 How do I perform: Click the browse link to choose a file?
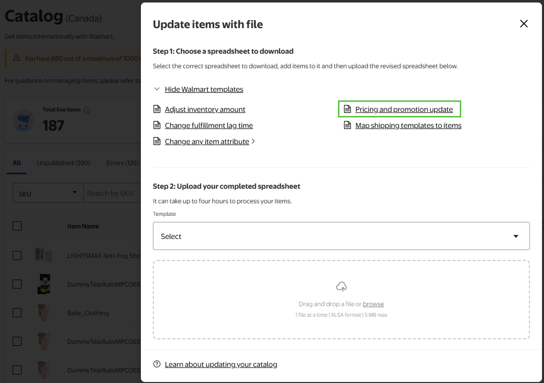click(373, 304)
